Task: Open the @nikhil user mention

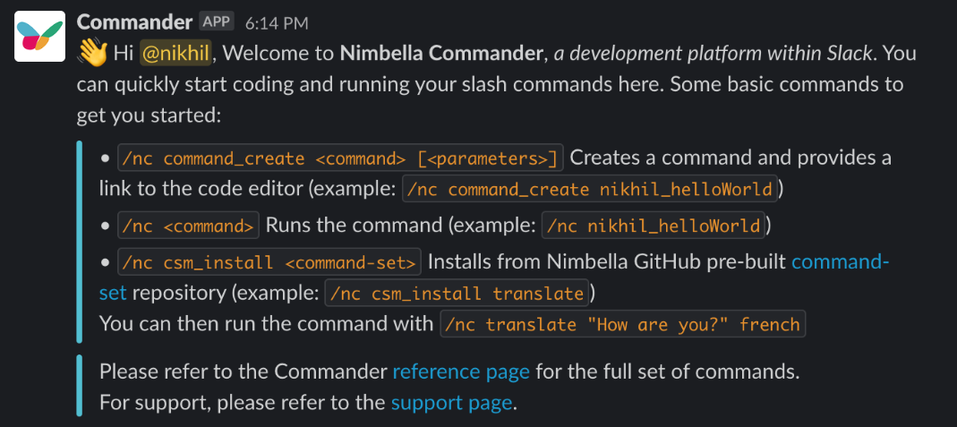Action: pyautogui.click(x=175, y=54)
